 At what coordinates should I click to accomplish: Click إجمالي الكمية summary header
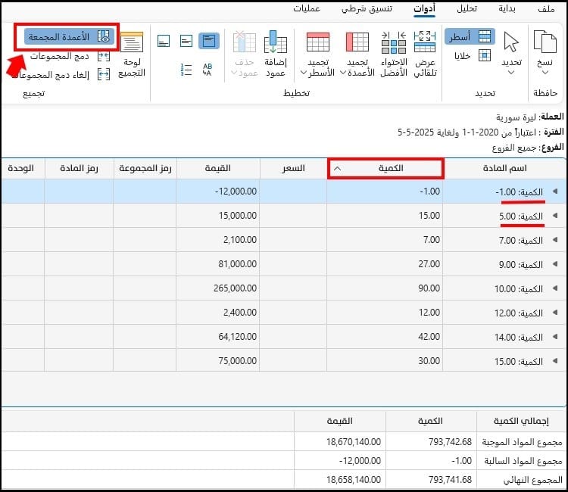click(521, 421)
